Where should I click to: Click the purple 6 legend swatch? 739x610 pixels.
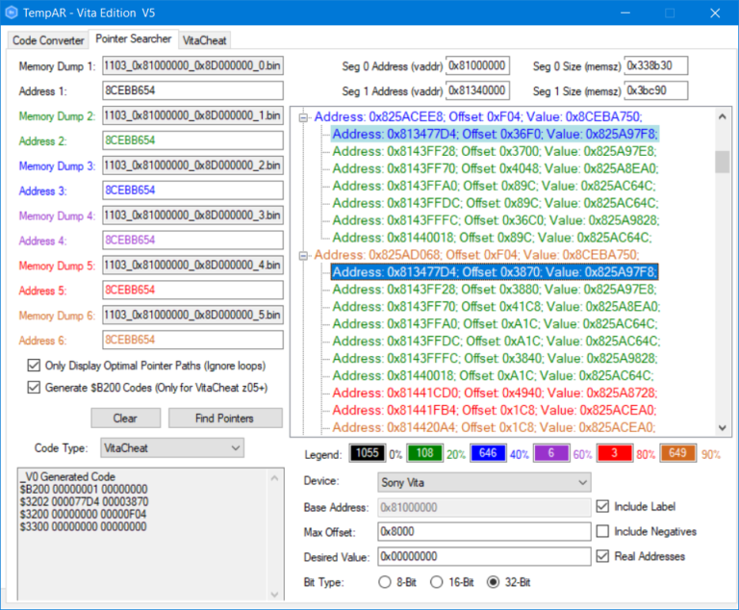[551, 453]
